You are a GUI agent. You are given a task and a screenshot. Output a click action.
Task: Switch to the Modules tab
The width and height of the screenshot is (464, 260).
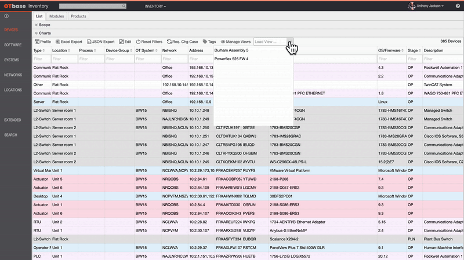click(56, 16)
